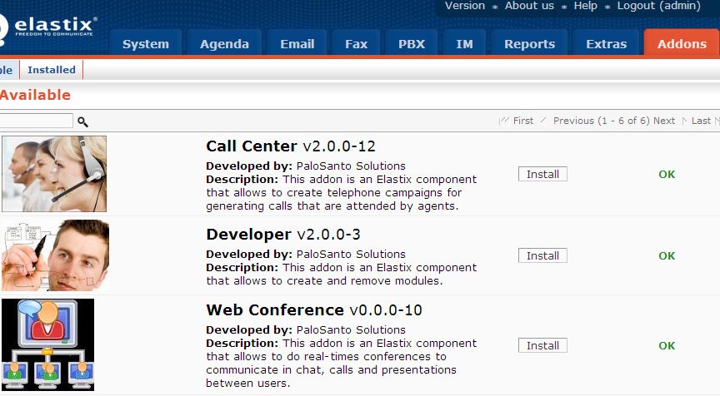Switch to the Email tab
720x396 pixels.
(297, 43)
